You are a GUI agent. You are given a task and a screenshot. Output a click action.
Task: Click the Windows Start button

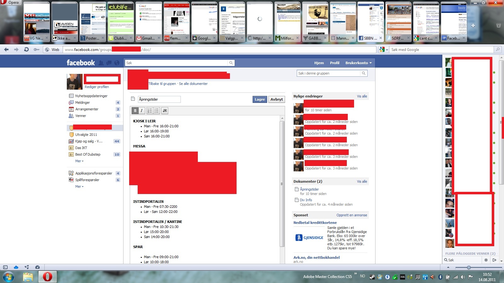tap(8, 277)
